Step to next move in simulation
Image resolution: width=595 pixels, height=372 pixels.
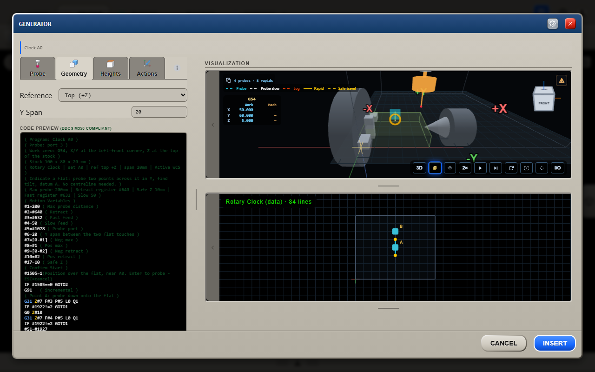coord(496,168)
